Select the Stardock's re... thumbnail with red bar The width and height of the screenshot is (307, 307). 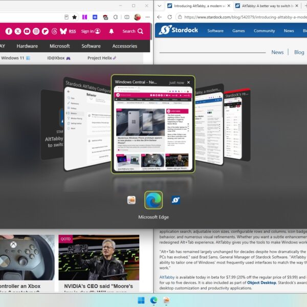pyautogui.click(x=237, y=125)
